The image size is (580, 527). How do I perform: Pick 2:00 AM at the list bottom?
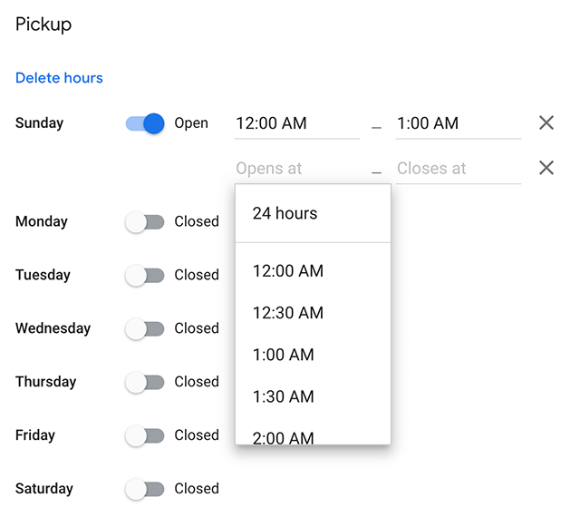coord(284,437)
